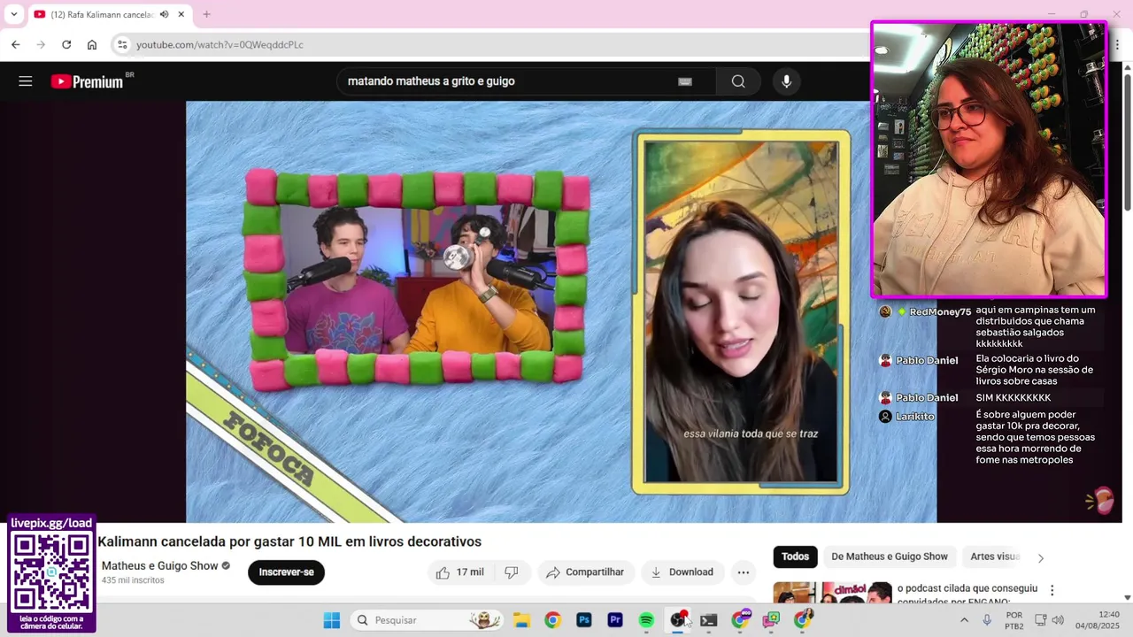Image resolution: width=1133 pixels, height=637 pixels.
Task: Open network and volume quick settings
Action: pyautogui.click(x=1049, y=620)
